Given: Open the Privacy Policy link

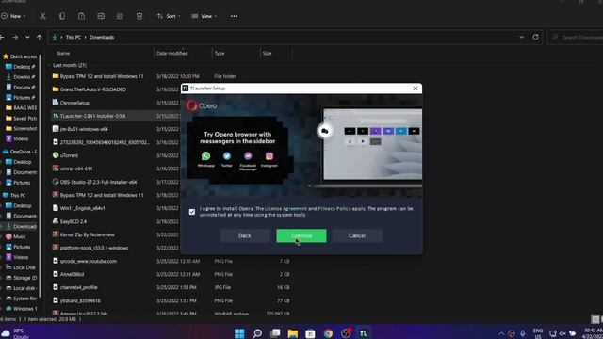Looking at the screenshot, I should pos(334,209).
